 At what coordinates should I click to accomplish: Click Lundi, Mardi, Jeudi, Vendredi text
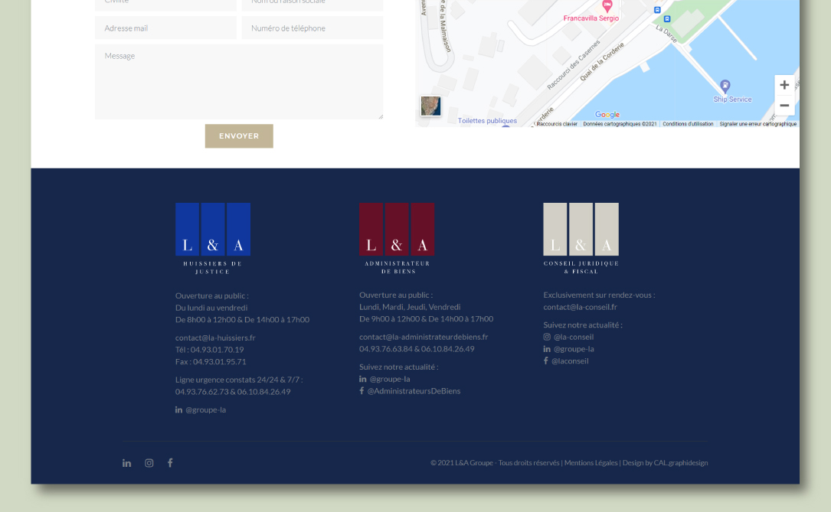[x=410, y=307]
